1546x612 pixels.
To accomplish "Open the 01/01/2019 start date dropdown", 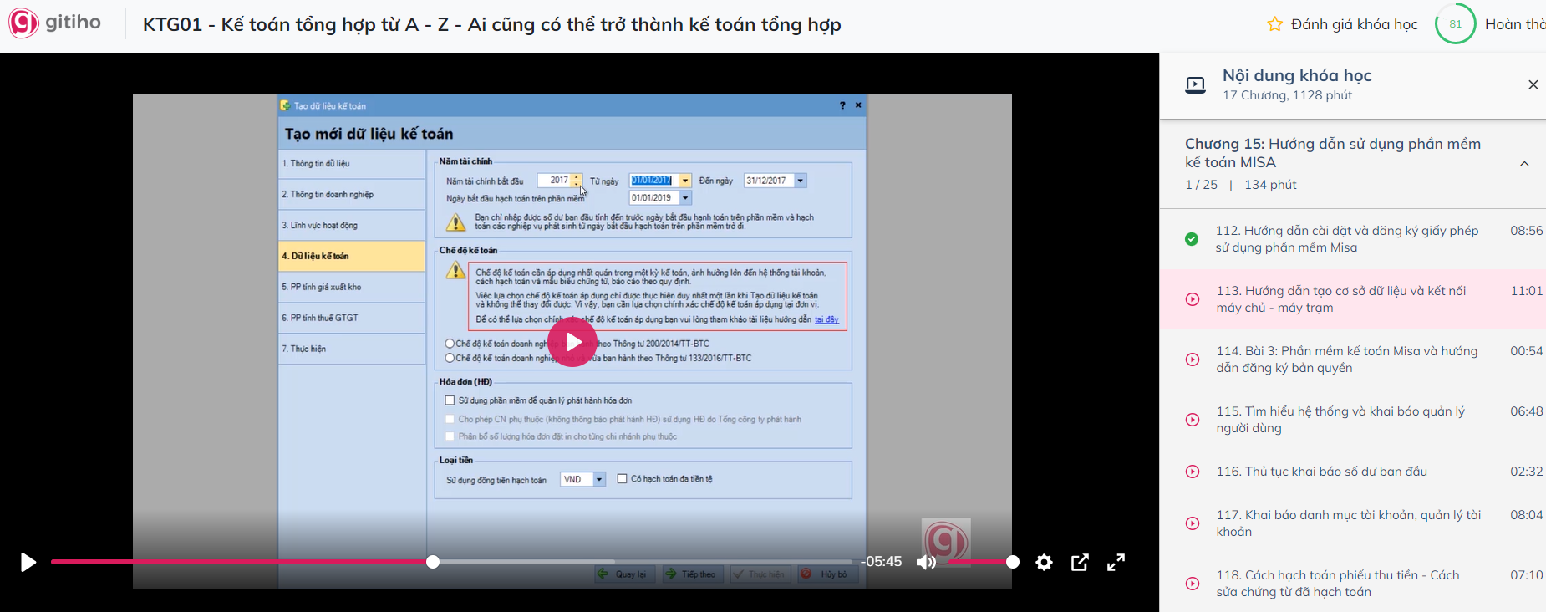I will click(685, 198).
